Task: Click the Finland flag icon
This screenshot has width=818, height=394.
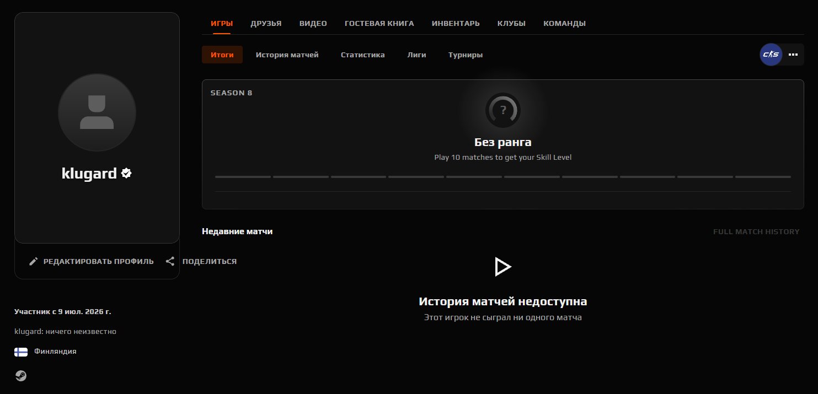Action: (21, 352)
